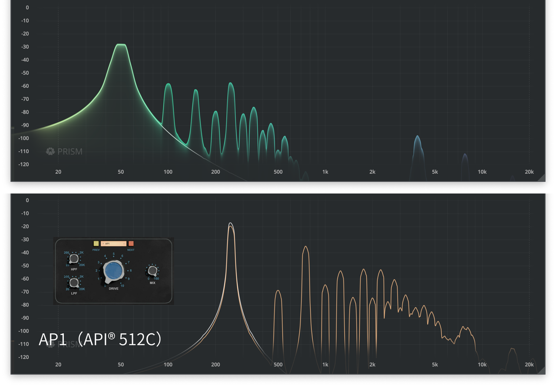Click the MIX knob
Screen dimensions: 556x387
(x=152, y=270)
